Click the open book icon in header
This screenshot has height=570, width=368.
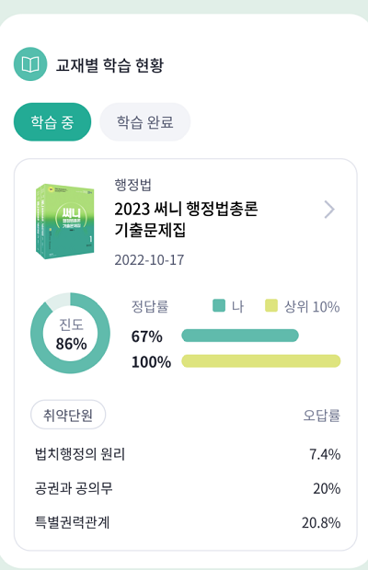[30, 64]
